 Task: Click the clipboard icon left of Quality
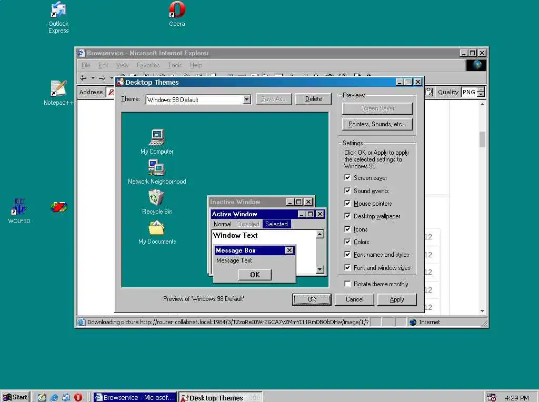pyautogui.click(x=428, y=92)
